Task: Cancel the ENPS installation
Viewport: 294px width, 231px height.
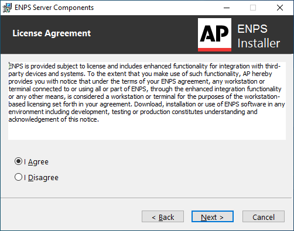Action: tap(264, 216)
